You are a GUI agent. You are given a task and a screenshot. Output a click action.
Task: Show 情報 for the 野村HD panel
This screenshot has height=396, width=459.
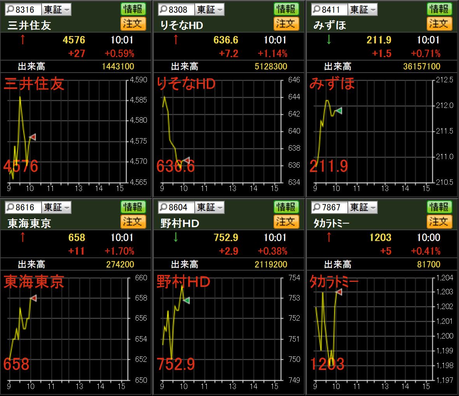click(286, 207)
